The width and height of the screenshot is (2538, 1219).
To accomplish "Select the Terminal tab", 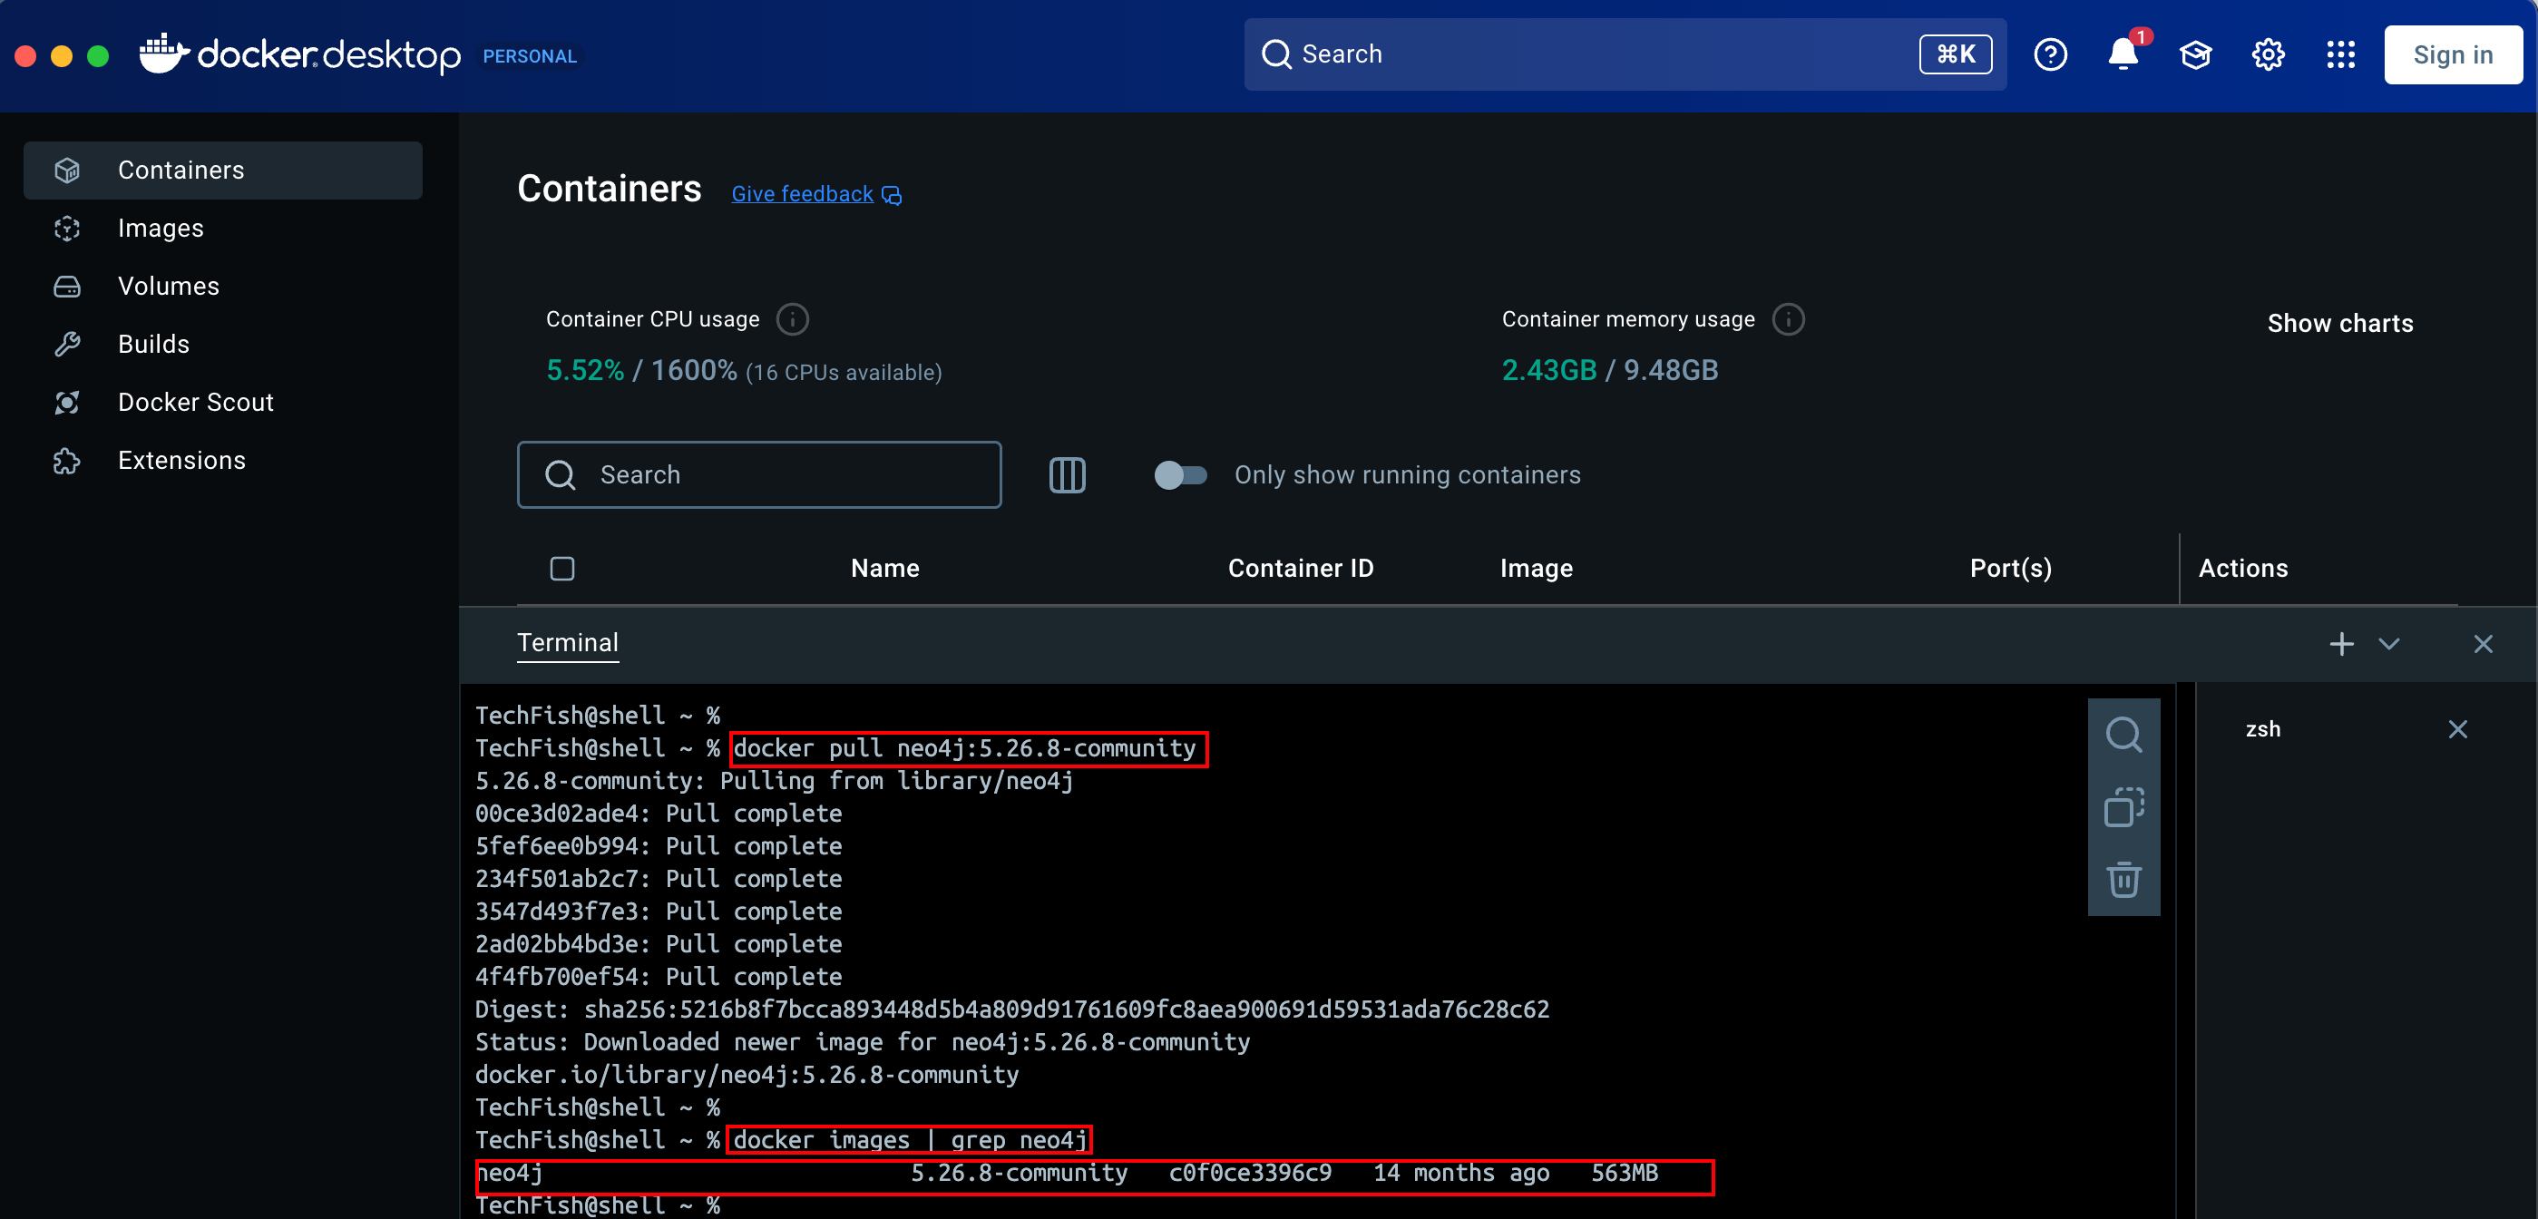I will point(568,643).
